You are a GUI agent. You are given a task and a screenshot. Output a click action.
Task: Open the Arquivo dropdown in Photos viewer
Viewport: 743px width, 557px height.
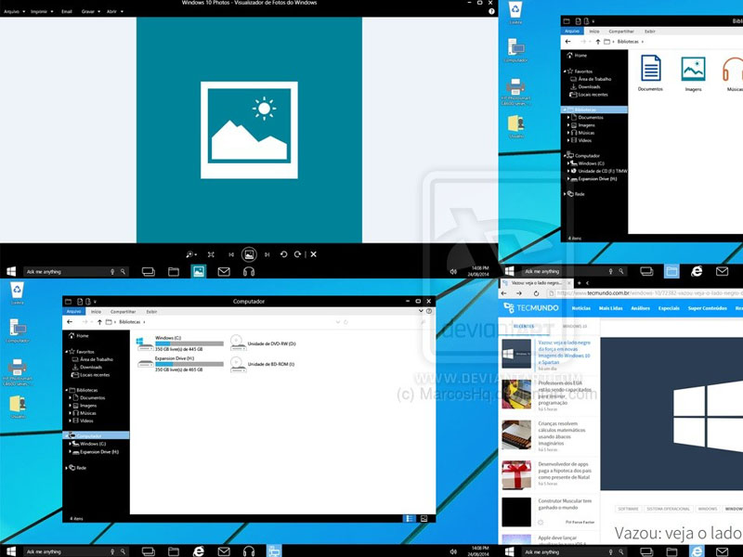tap(14, 11)
